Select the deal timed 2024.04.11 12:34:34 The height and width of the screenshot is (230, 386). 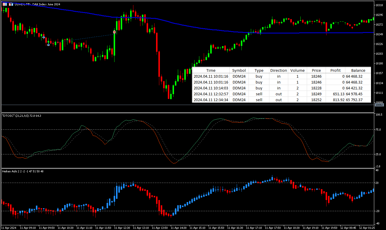(282, 100)
